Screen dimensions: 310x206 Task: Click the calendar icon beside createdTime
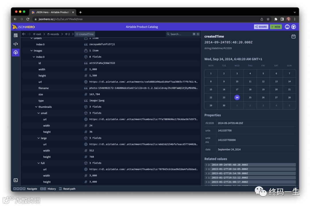[x=293, y=36]
